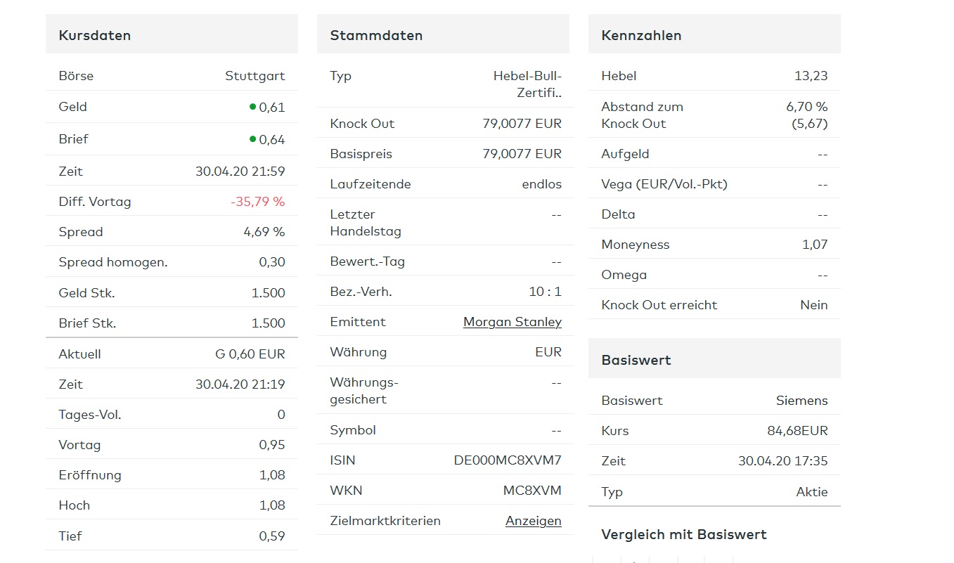Image resolution: width=954 pixels, height=563 pixels.
Task: Click the ISIN value DE000MC8XVM7
Action: [508, 460]
